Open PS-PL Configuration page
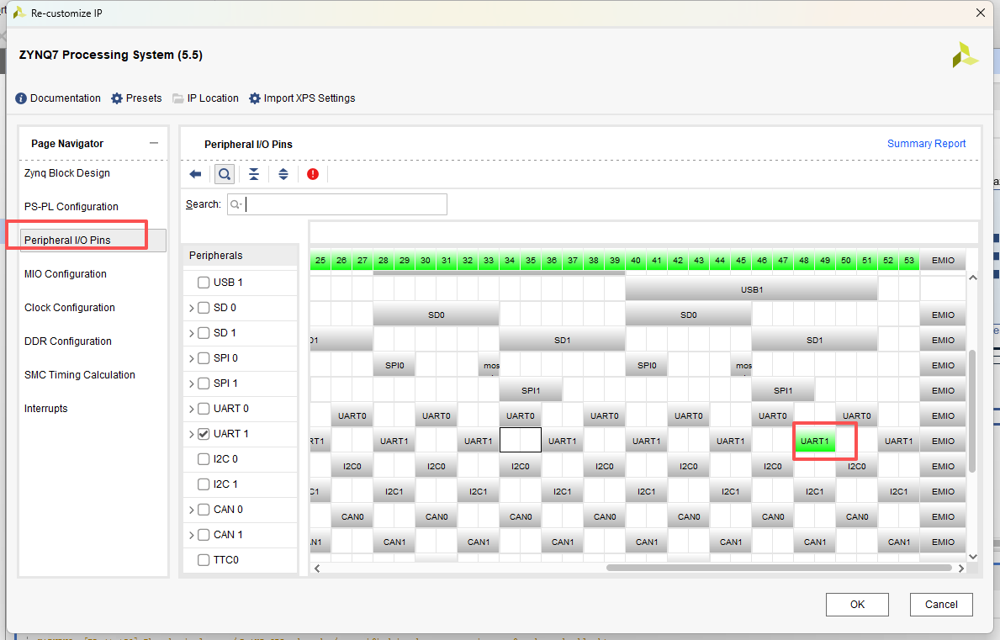 click(71, 207)
